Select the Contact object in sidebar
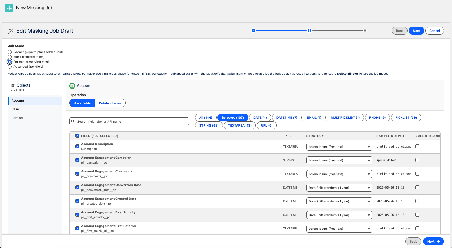This screenshot has height=248, width=452. (35, 118)
